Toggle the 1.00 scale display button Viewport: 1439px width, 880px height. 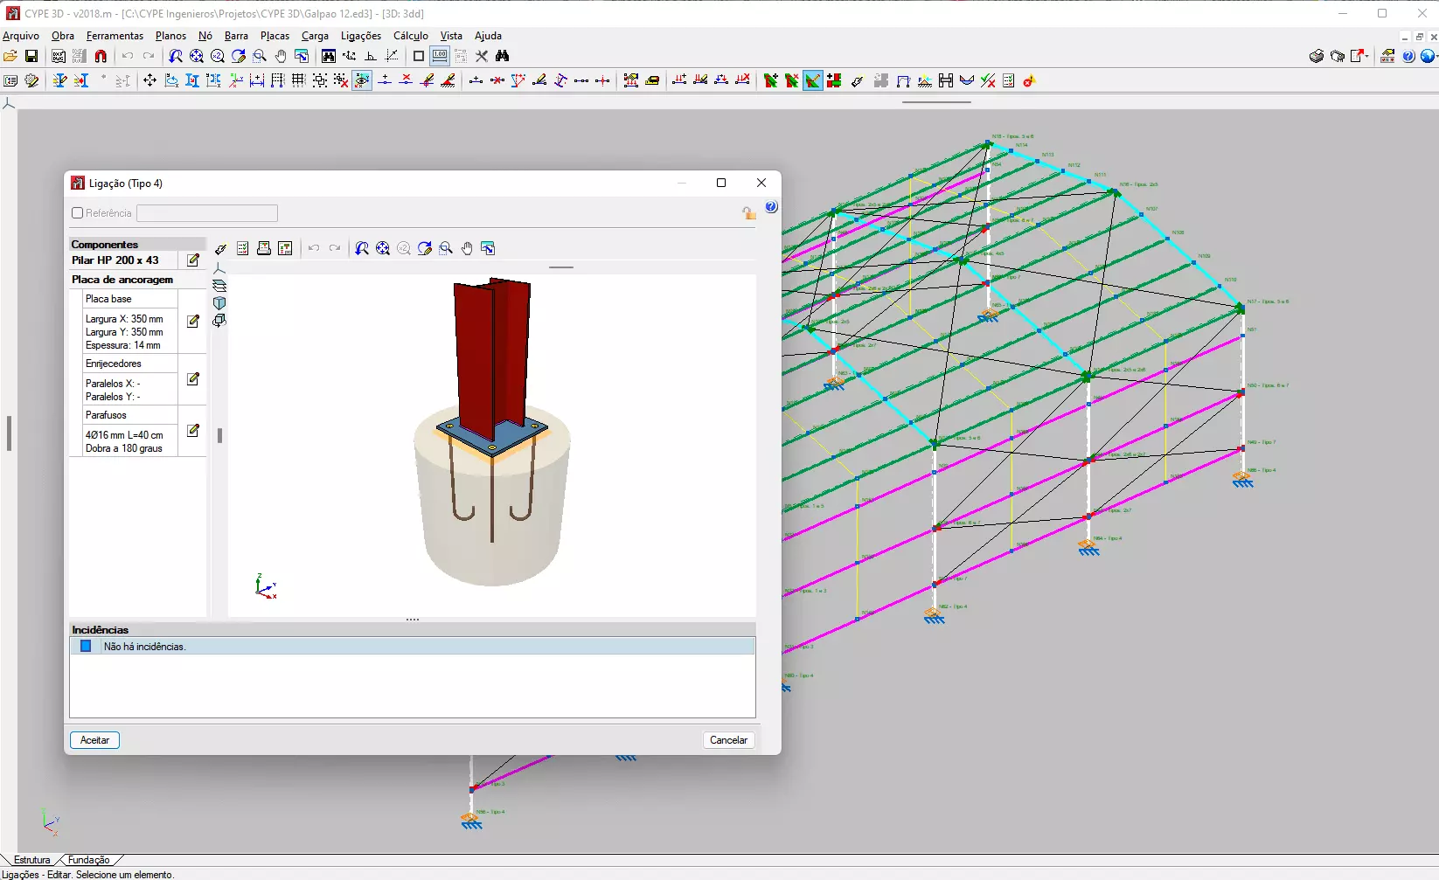(440, 56)
